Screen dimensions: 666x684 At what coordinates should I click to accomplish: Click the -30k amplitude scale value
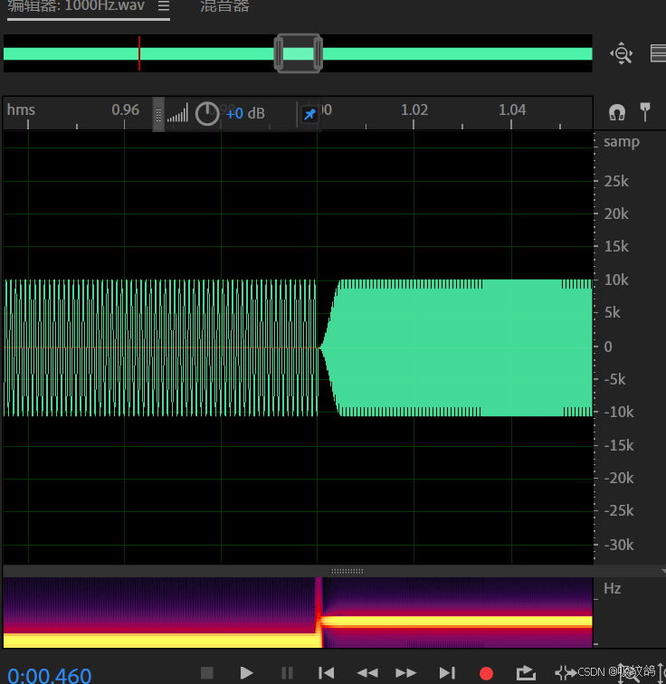click(x=618, y=545)
